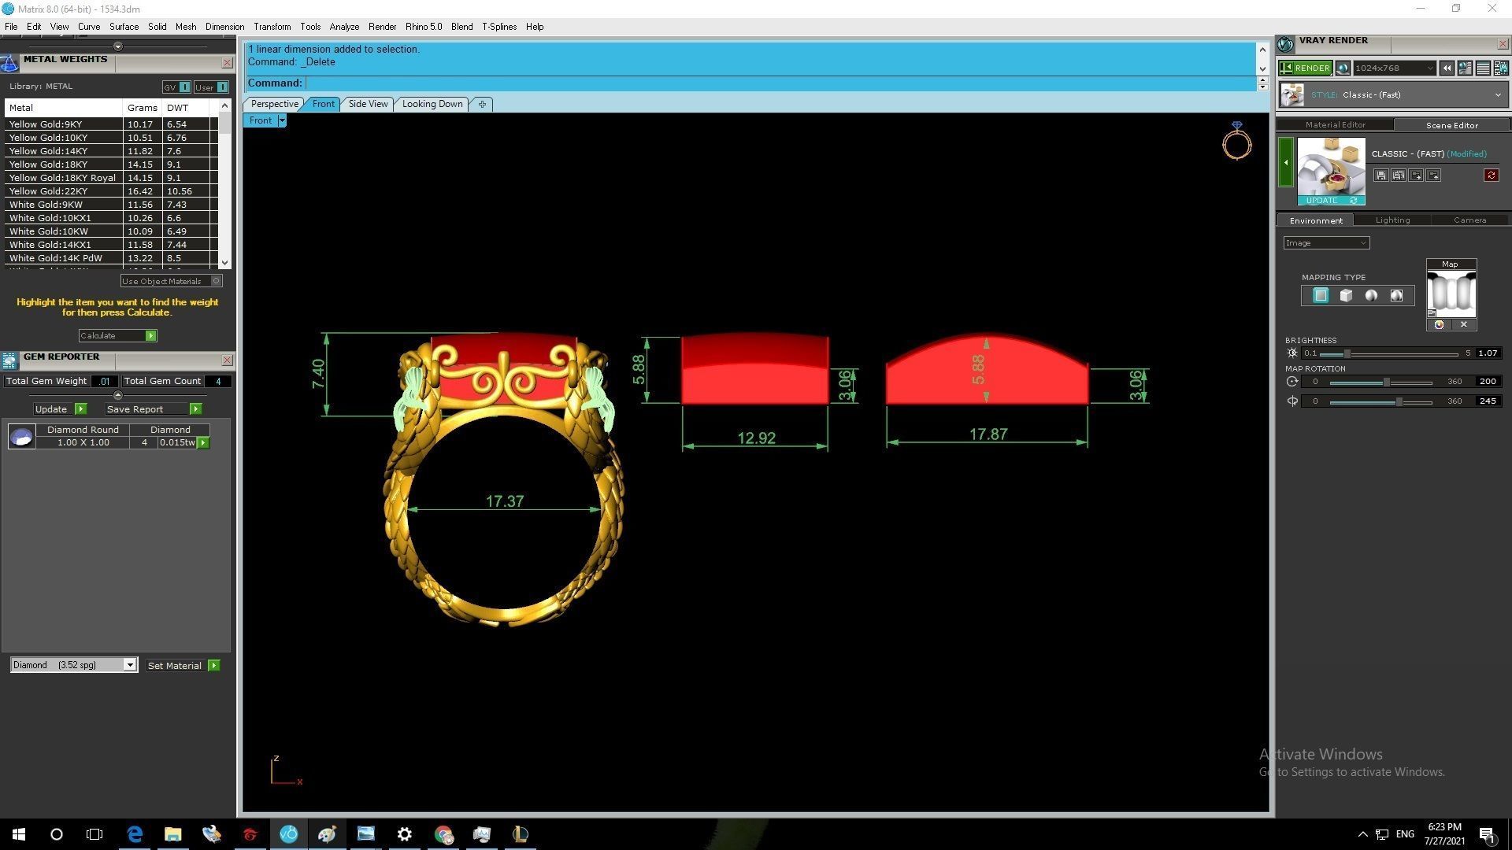This screenshot has width=1512, height=850.
Task: Click Set Material button
Action: click(183, 666)
